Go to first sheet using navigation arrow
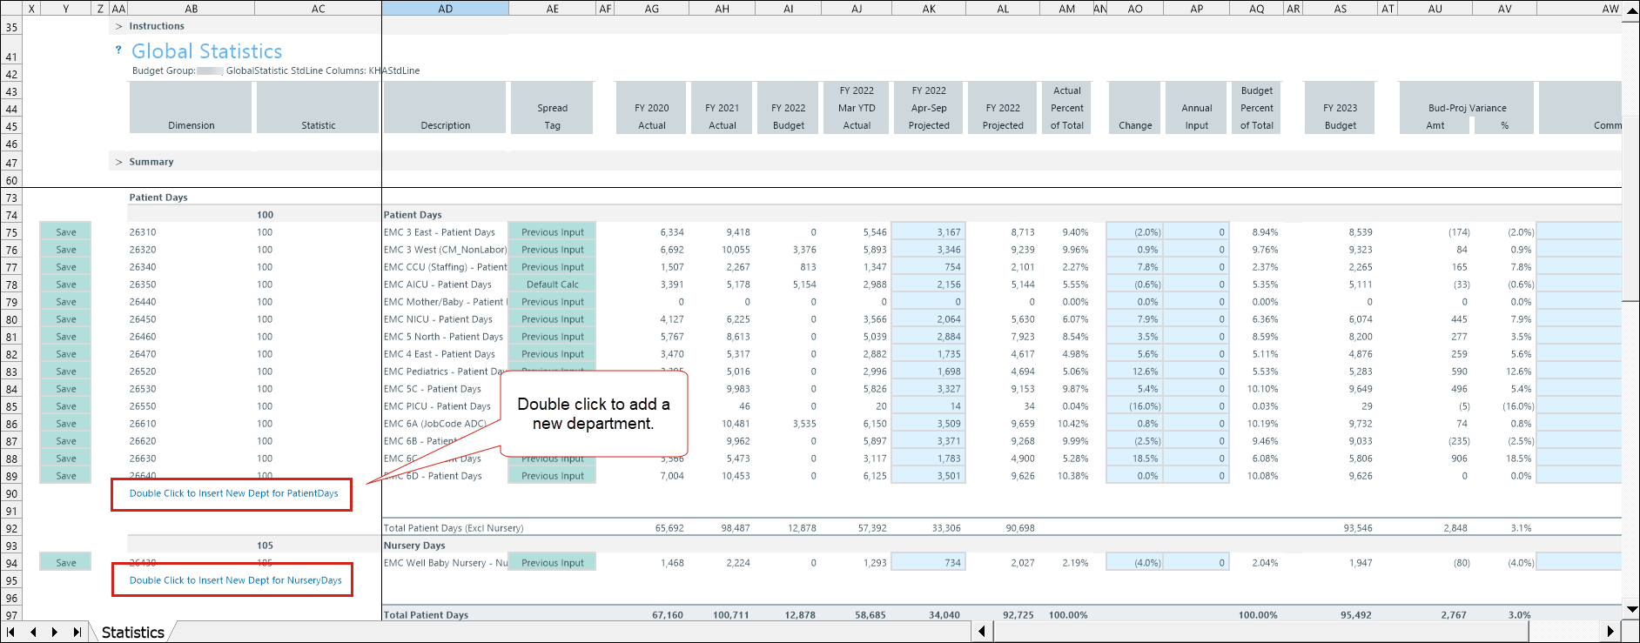This screenshot has height=643, width=1640. coord(11,632)
